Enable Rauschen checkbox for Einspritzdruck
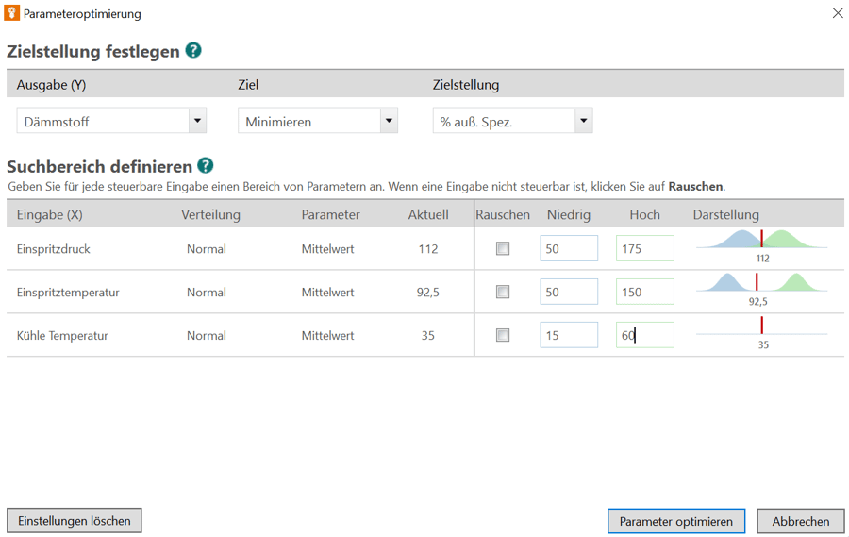Viewport: 849px width, 537px height. pos(503,249)
